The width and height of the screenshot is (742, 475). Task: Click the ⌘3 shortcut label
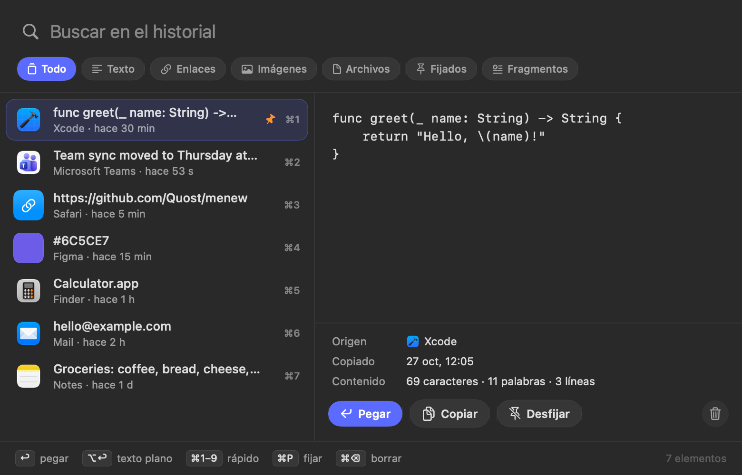pyautogui.click(x=292, y=205)
